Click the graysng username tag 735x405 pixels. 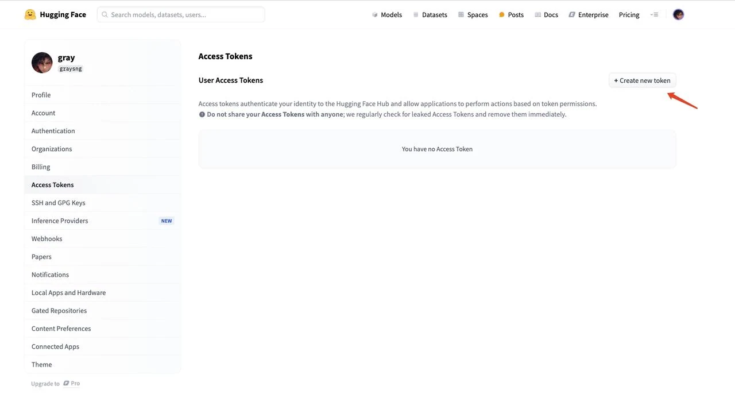[71, 68]
